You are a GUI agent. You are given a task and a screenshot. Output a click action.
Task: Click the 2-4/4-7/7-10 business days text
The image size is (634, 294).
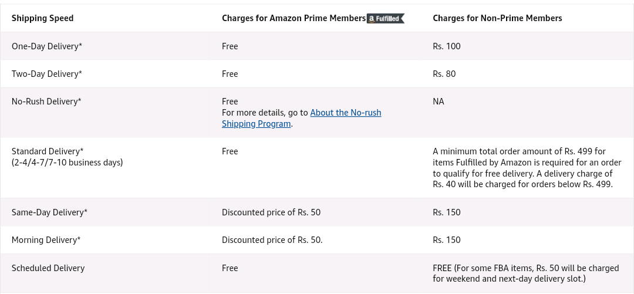click(x=67, y=163)
